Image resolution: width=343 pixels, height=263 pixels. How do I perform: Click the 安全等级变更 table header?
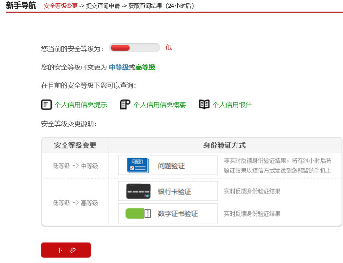(x=75, y=145)
